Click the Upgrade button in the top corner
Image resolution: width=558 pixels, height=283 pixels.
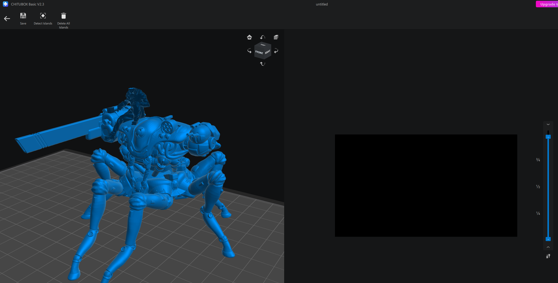[x=548, y=4]
